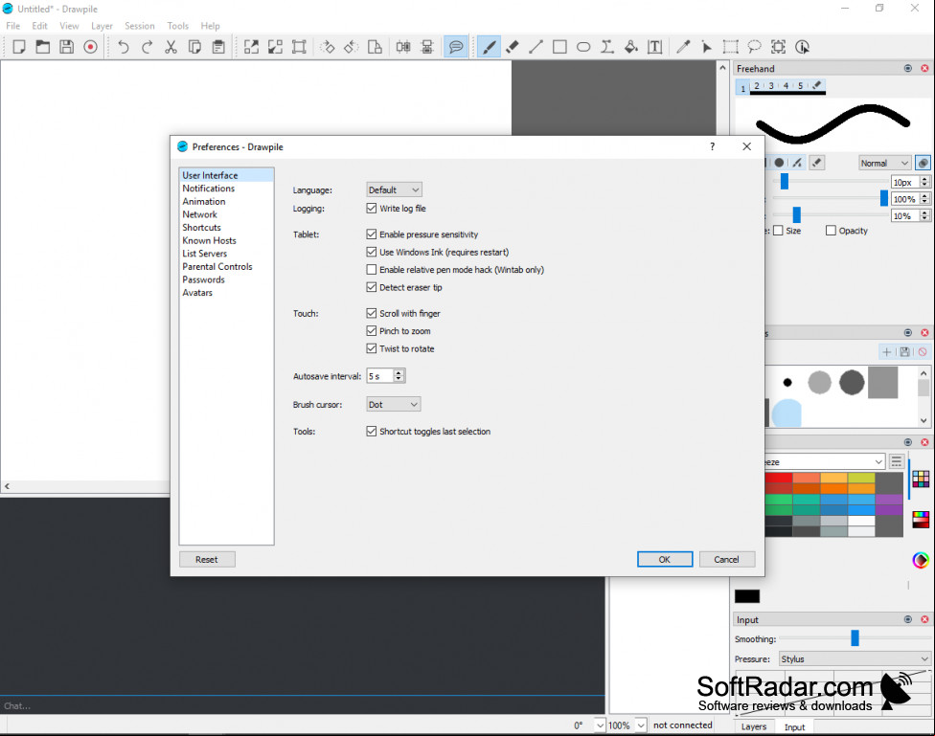Select the Rectangle tool

coord(559,47)
